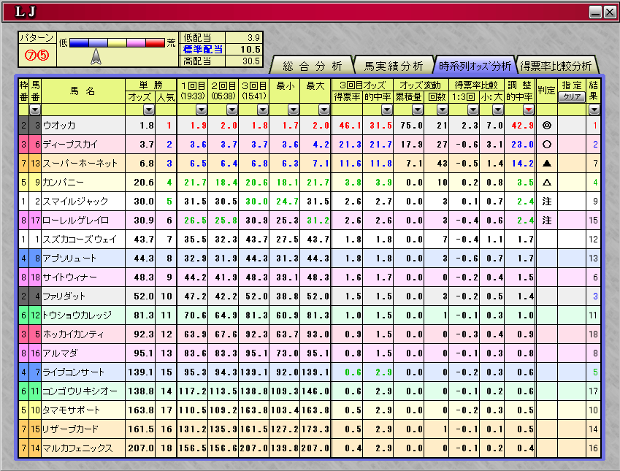
Task: Select the horse name スマイルジャック
Action: pyautogui.click(x=75, y=202)
